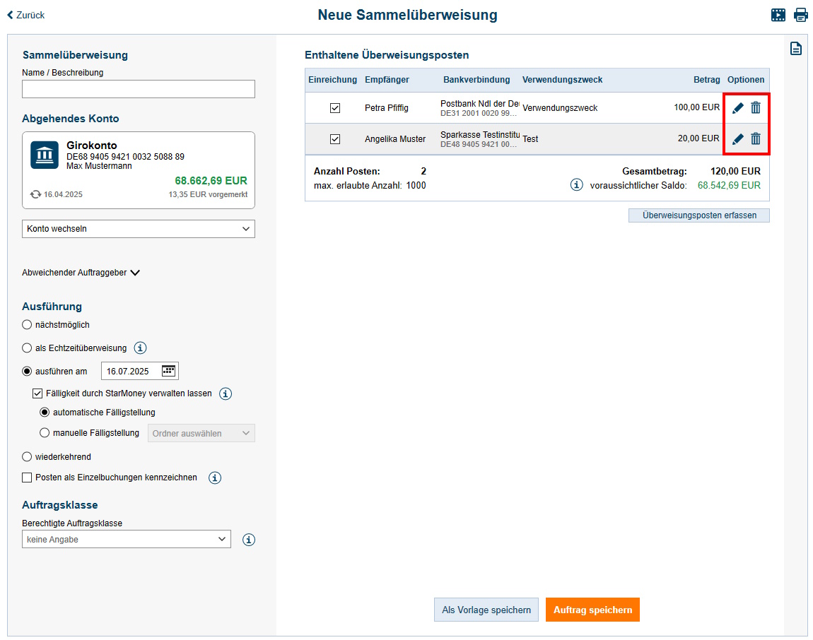The image size is (813, 640).
Task: Delete the Petra Pfiffig transfer item
Action: 756,107
